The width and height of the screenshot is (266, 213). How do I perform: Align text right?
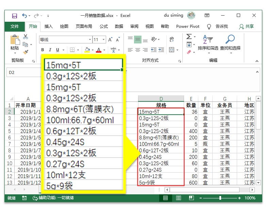pos(145,50)
